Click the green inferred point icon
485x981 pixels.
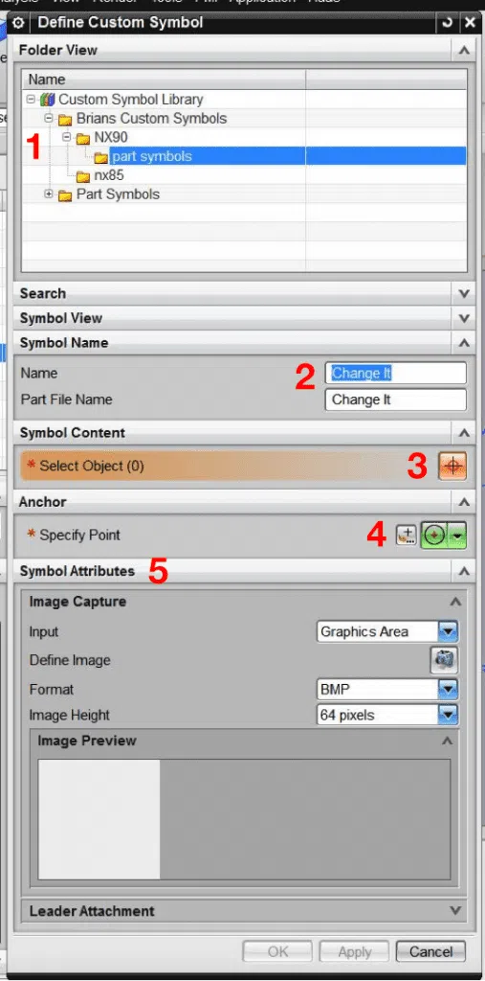pos(434,536)
